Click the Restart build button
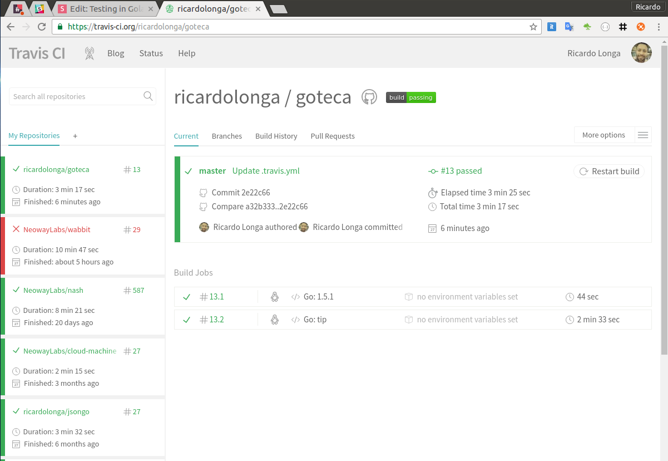Viewport: 668px width, 461px height. coord(609,171)
